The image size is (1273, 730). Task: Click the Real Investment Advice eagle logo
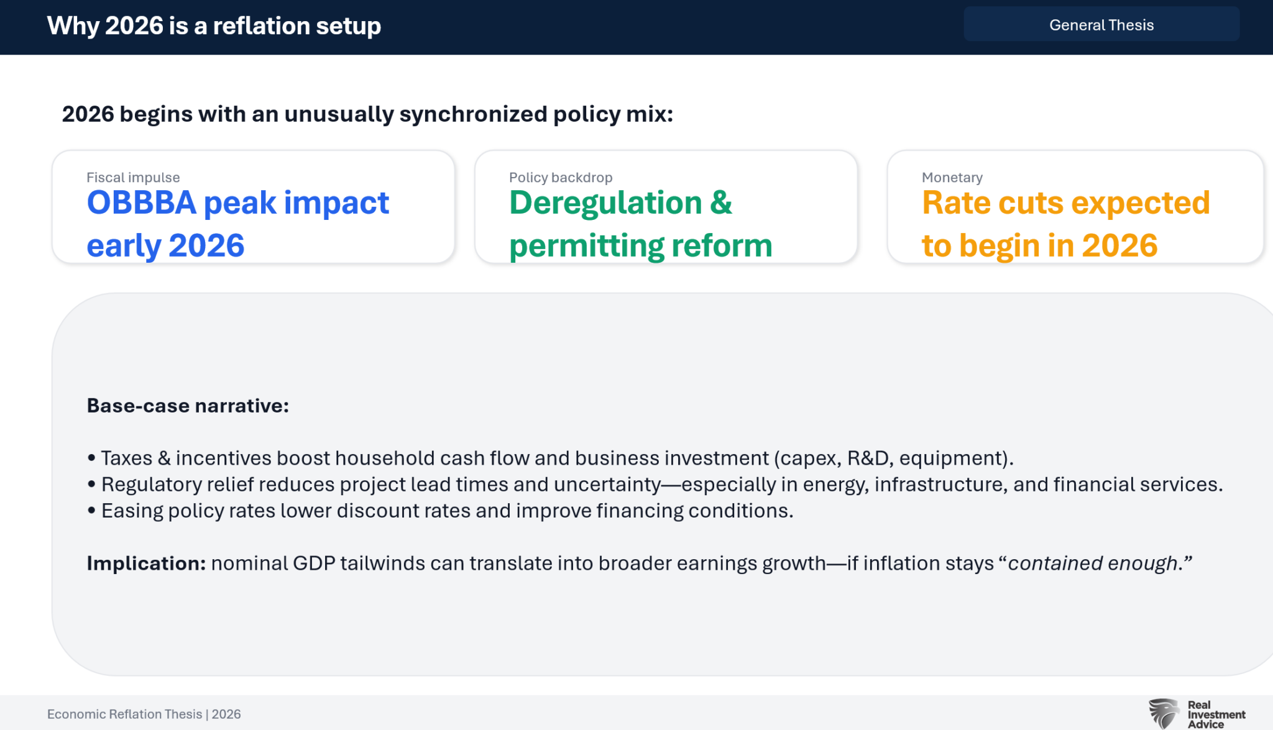1164,713
